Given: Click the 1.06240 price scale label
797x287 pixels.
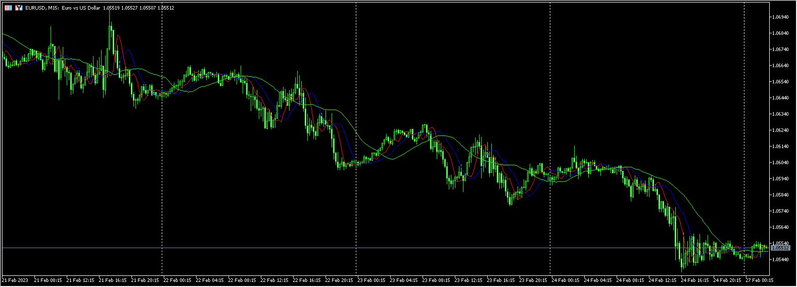Looking at the screenshot, I should pyautogui.click(x=780, y=130).
